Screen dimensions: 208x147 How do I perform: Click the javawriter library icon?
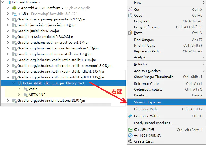click(14, 20)
